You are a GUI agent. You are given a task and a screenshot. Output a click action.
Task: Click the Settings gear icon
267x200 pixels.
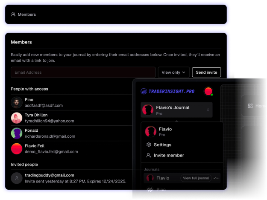pyautogui.click(x=149, y=145)
